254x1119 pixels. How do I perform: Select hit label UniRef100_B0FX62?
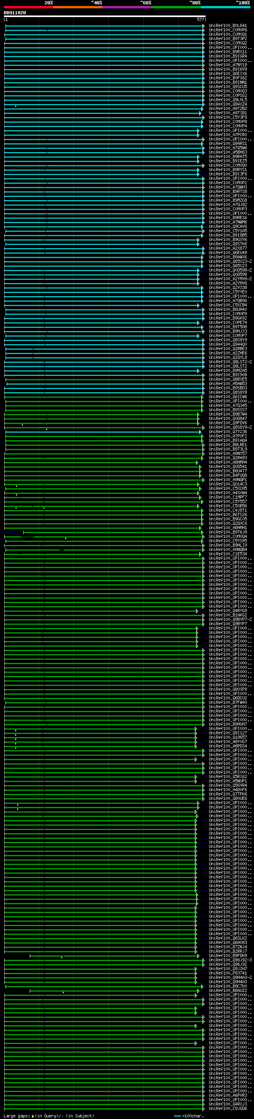click(227, 78)
